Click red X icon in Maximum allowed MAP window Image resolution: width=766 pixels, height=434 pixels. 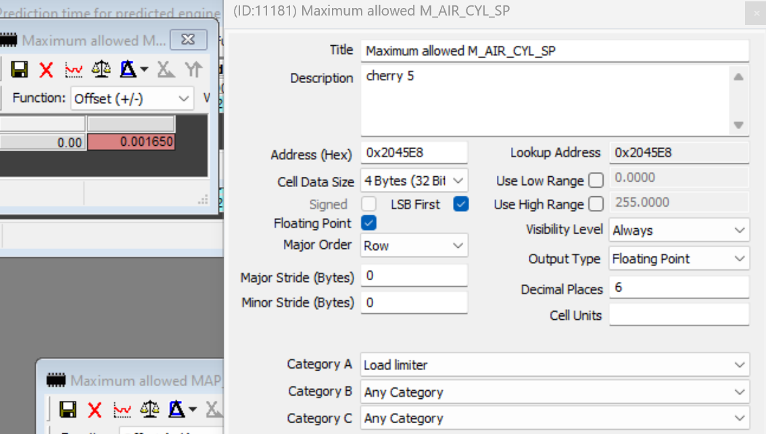coord(95,410)
